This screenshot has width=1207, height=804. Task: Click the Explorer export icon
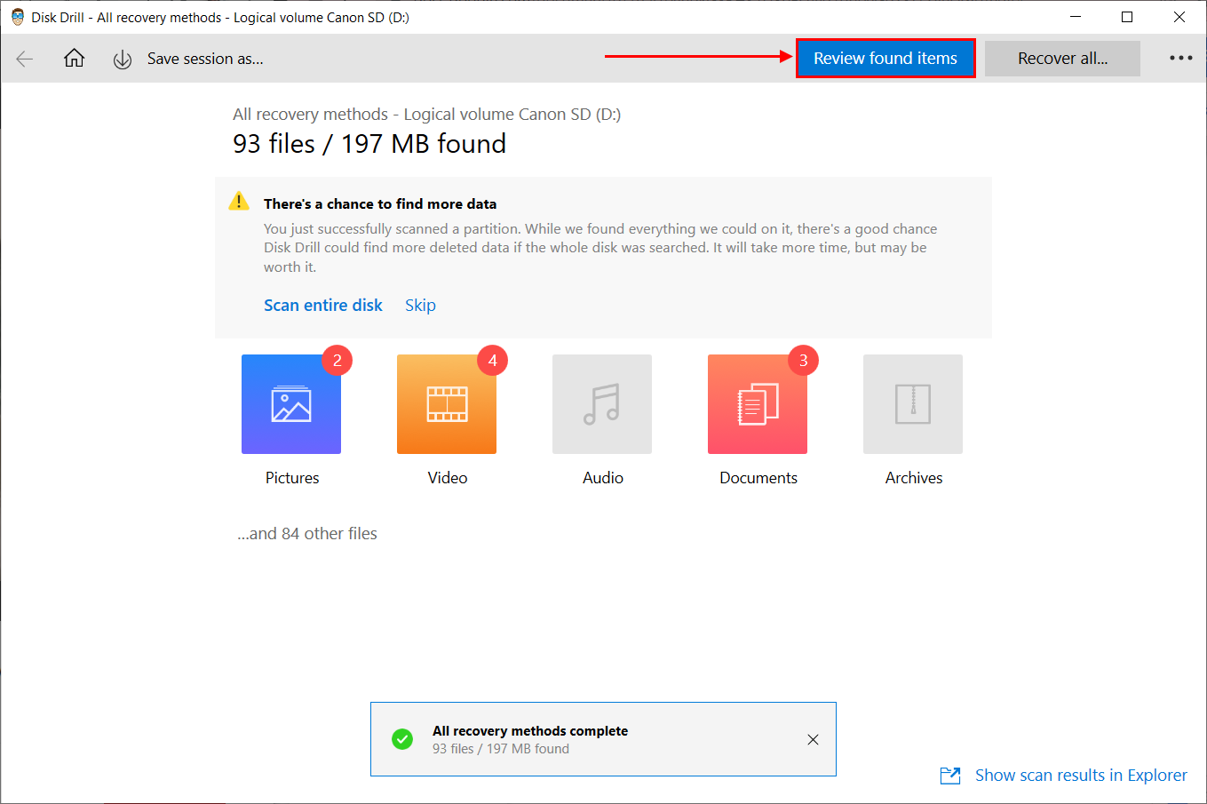tap(950, 776)
